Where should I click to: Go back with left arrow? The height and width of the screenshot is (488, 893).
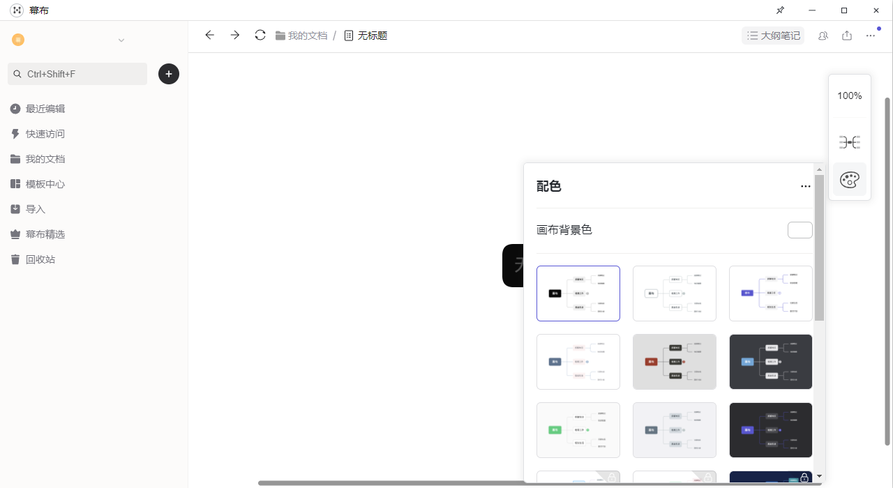(x=209, y=35)
